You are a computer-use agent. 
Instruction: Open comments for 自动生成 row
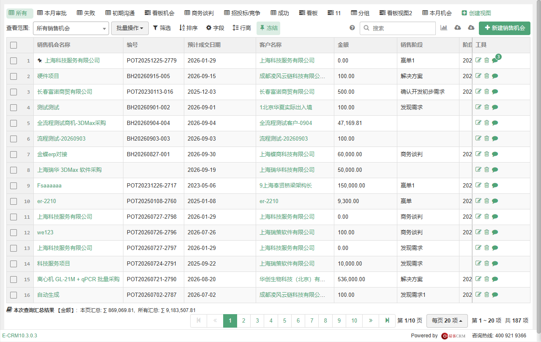495,295
